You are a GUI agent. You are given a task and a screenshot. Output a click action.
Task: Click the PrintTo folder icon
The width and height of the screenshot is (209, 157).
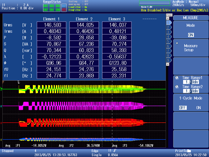(x=189, y=151)
